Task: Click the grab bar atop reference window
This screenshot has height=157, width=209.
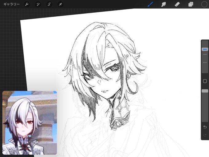Action: (30, 92)
